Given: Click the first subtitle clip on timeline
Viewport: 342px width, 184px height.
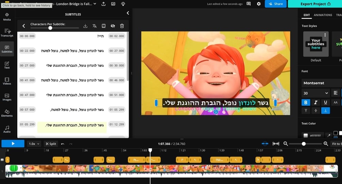Looking at the screenshot, I should click(x=7, y=160).
